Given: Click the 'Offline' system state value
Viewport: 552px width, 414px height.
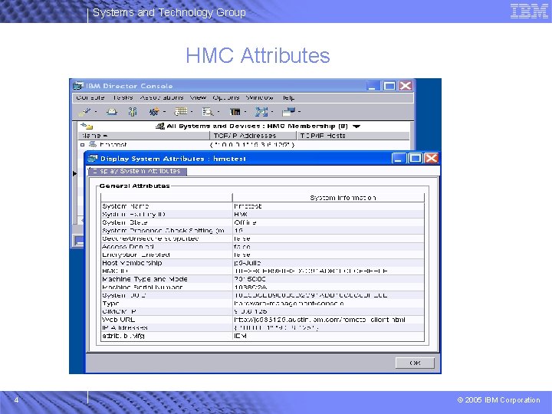Looking at the screenshot, I should [x=245, y=222].
